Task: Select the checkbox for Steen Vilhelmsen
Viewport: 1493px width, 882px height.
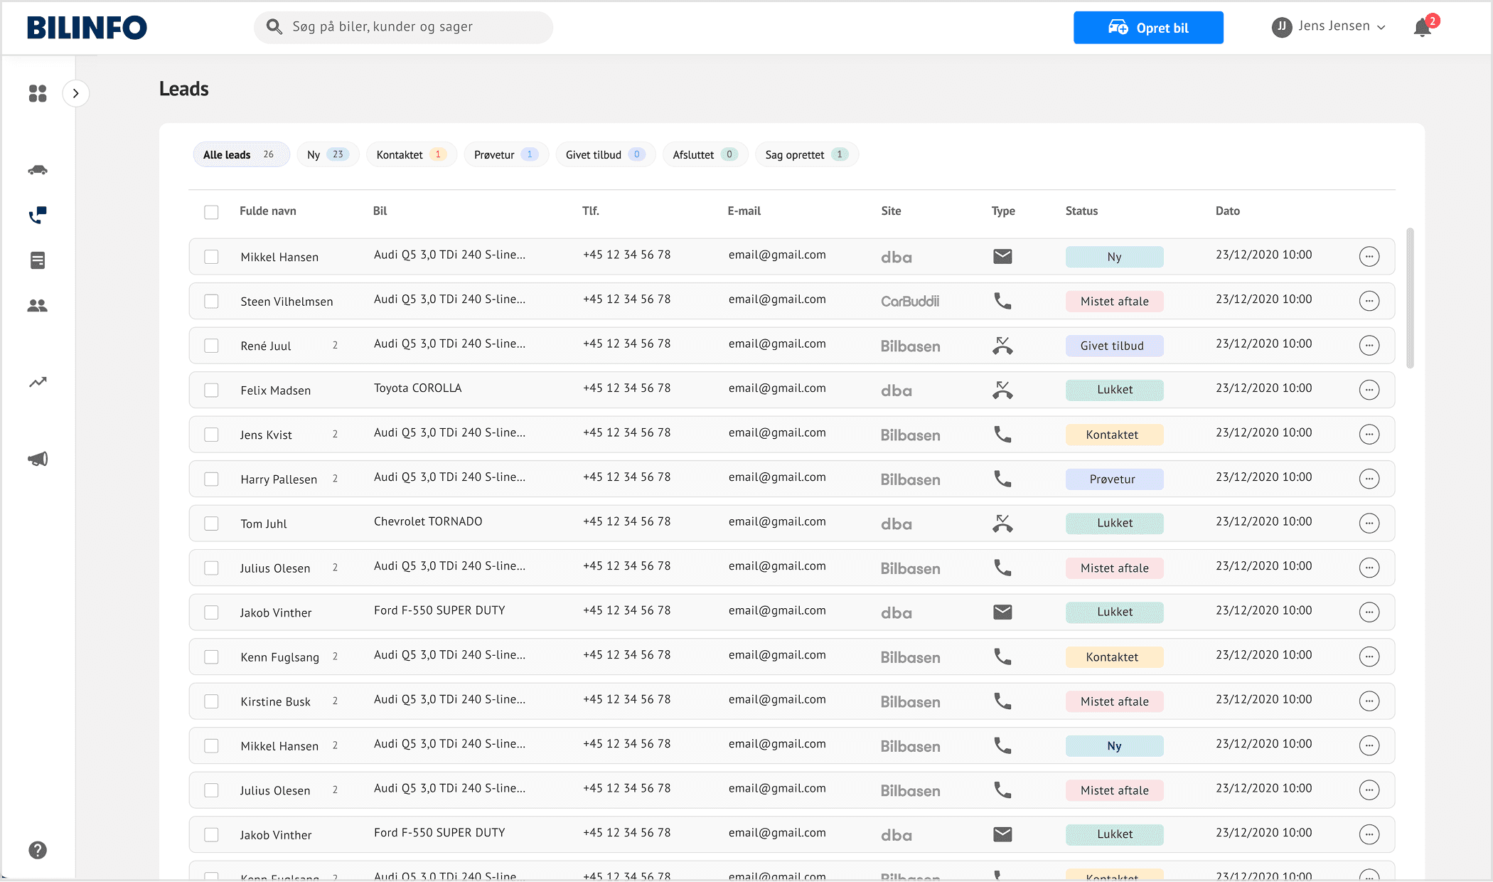Action: pos(211,301)
